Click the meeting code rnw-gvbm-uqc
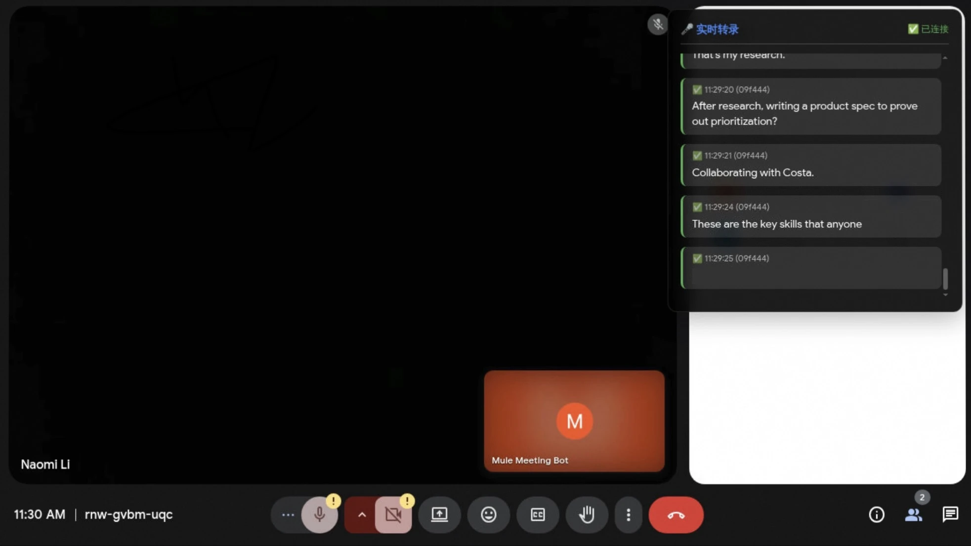971x546 pixels. (x=128, y=514)
